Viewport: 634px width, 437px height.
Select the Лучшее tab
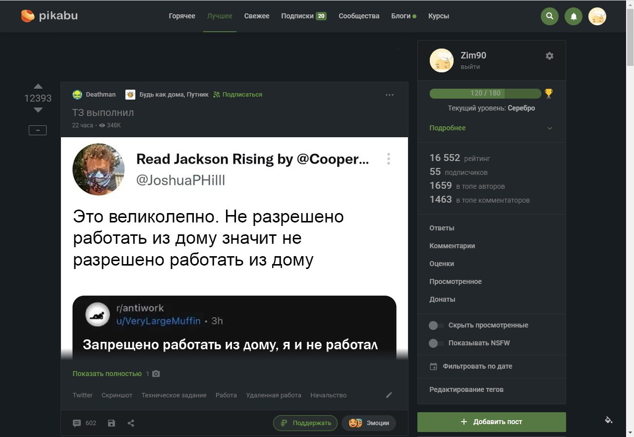coord(220,16)
